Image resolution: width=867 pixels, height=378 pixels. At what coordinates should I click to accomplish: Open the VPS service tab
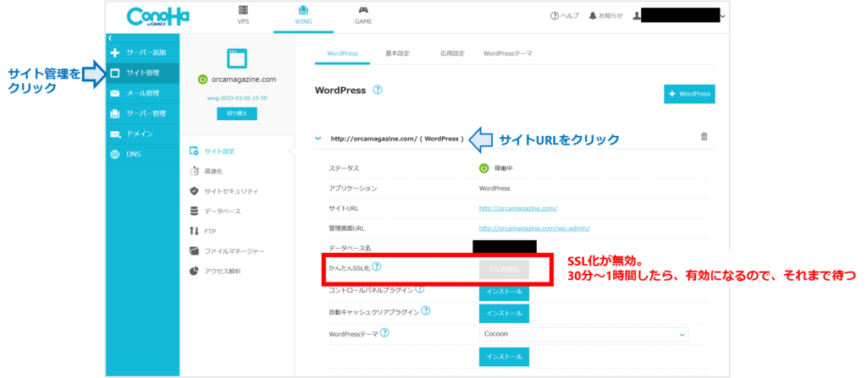click(x=243, y=15)
